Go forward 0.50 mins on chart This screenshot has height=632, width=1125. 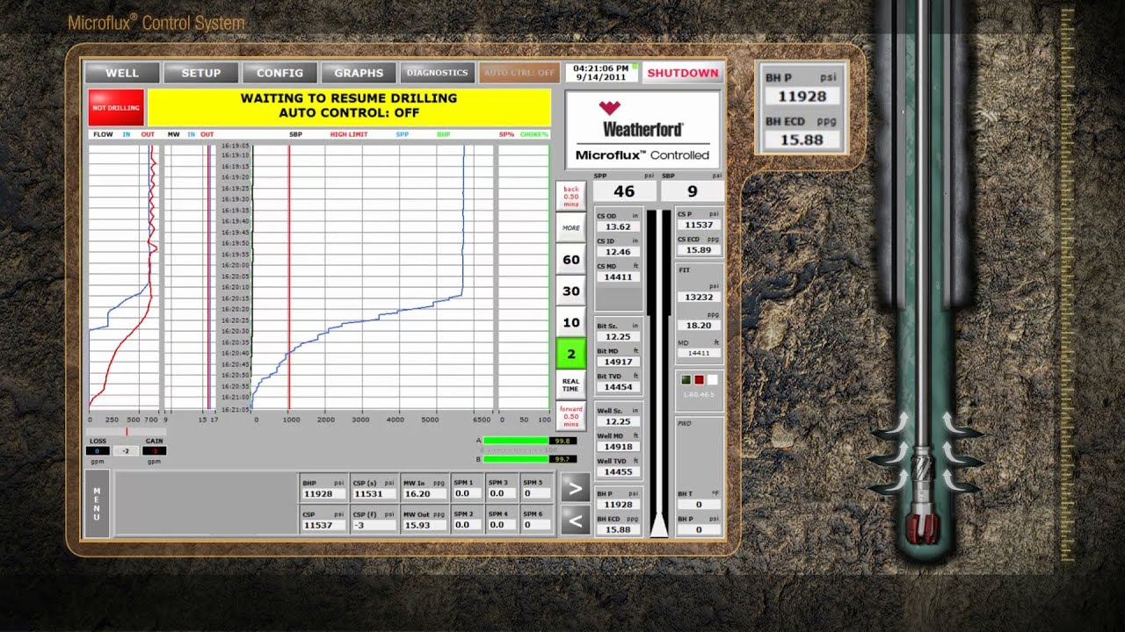point(571,416)
